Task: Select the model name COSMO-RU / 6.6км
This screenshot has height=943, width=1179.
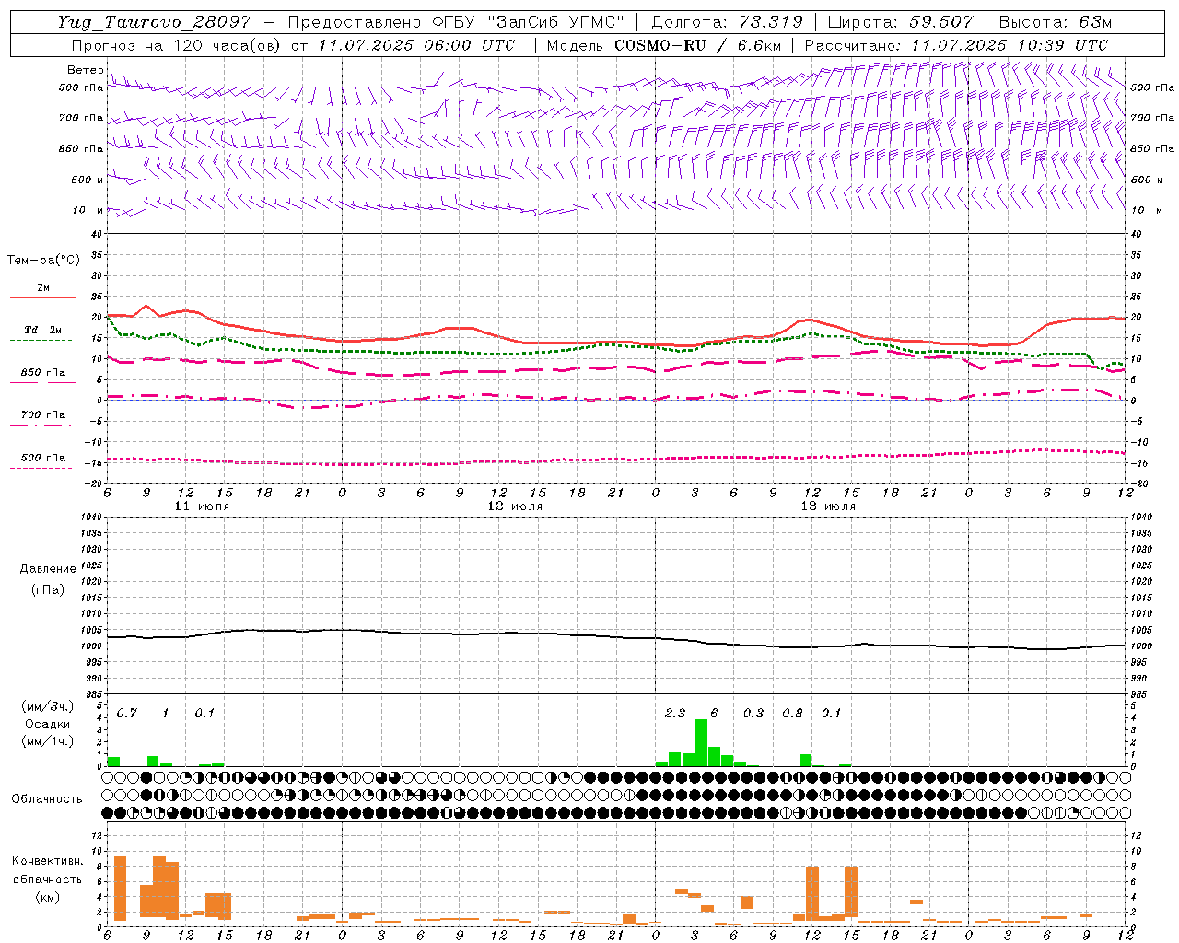Action: [x=696, y=45]
